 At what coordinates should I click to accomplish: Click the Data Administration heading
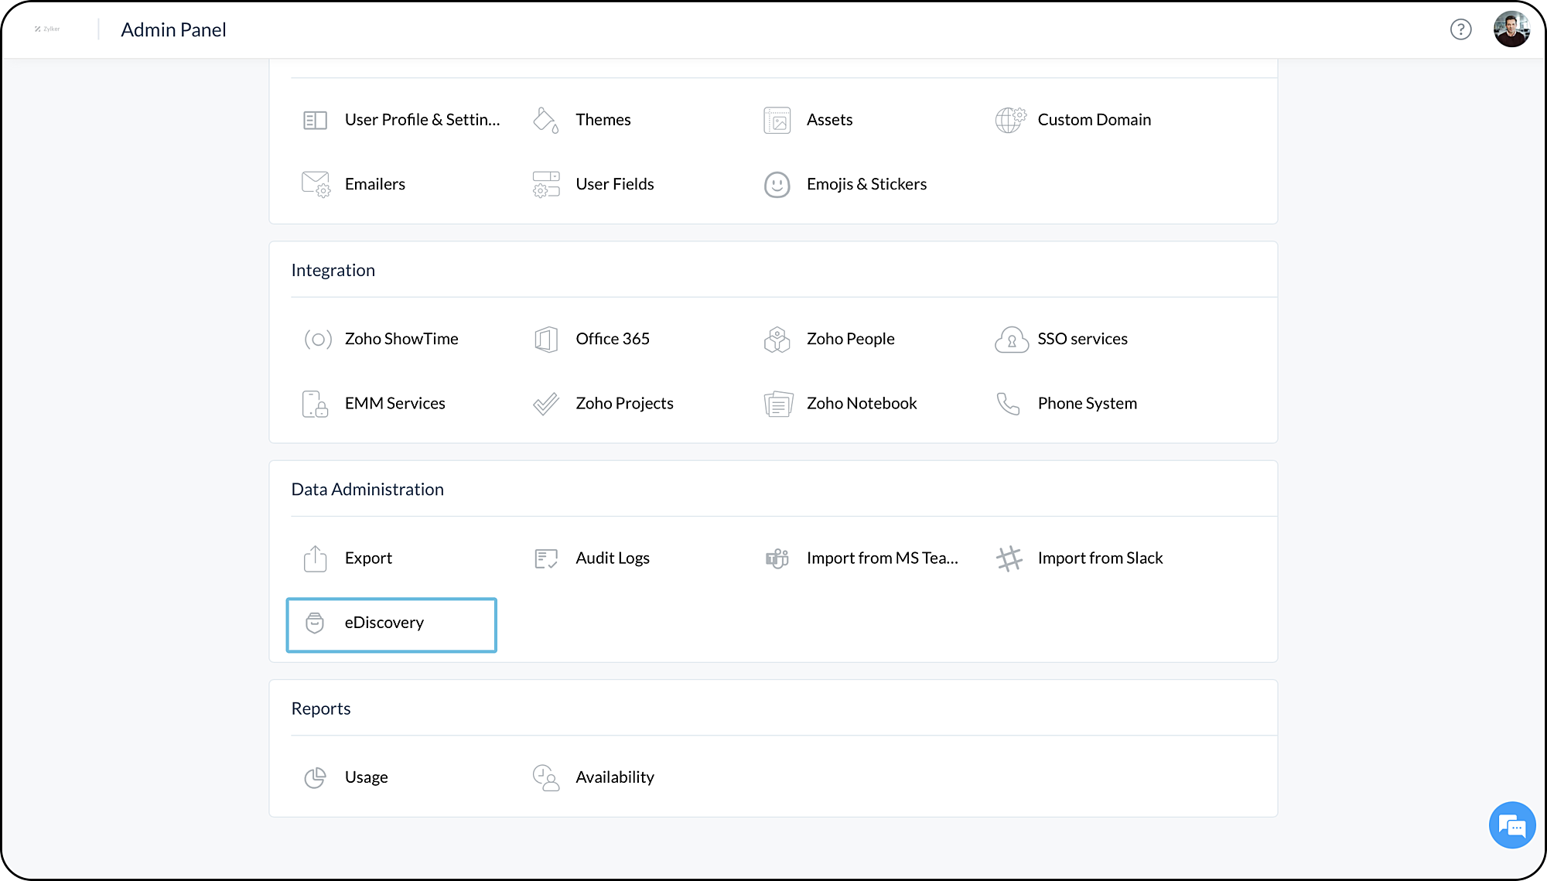(x=367, y=489)
